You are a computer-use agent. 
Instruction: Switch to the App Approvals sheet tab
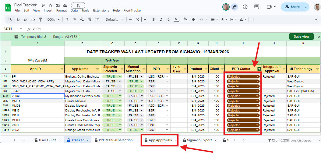tap(160, 140)
